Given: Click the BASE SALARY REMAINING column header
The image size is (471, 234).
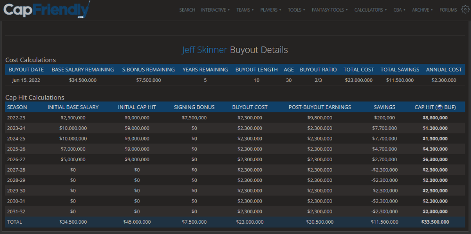Looking at the screenshot, I should point(82,70).
